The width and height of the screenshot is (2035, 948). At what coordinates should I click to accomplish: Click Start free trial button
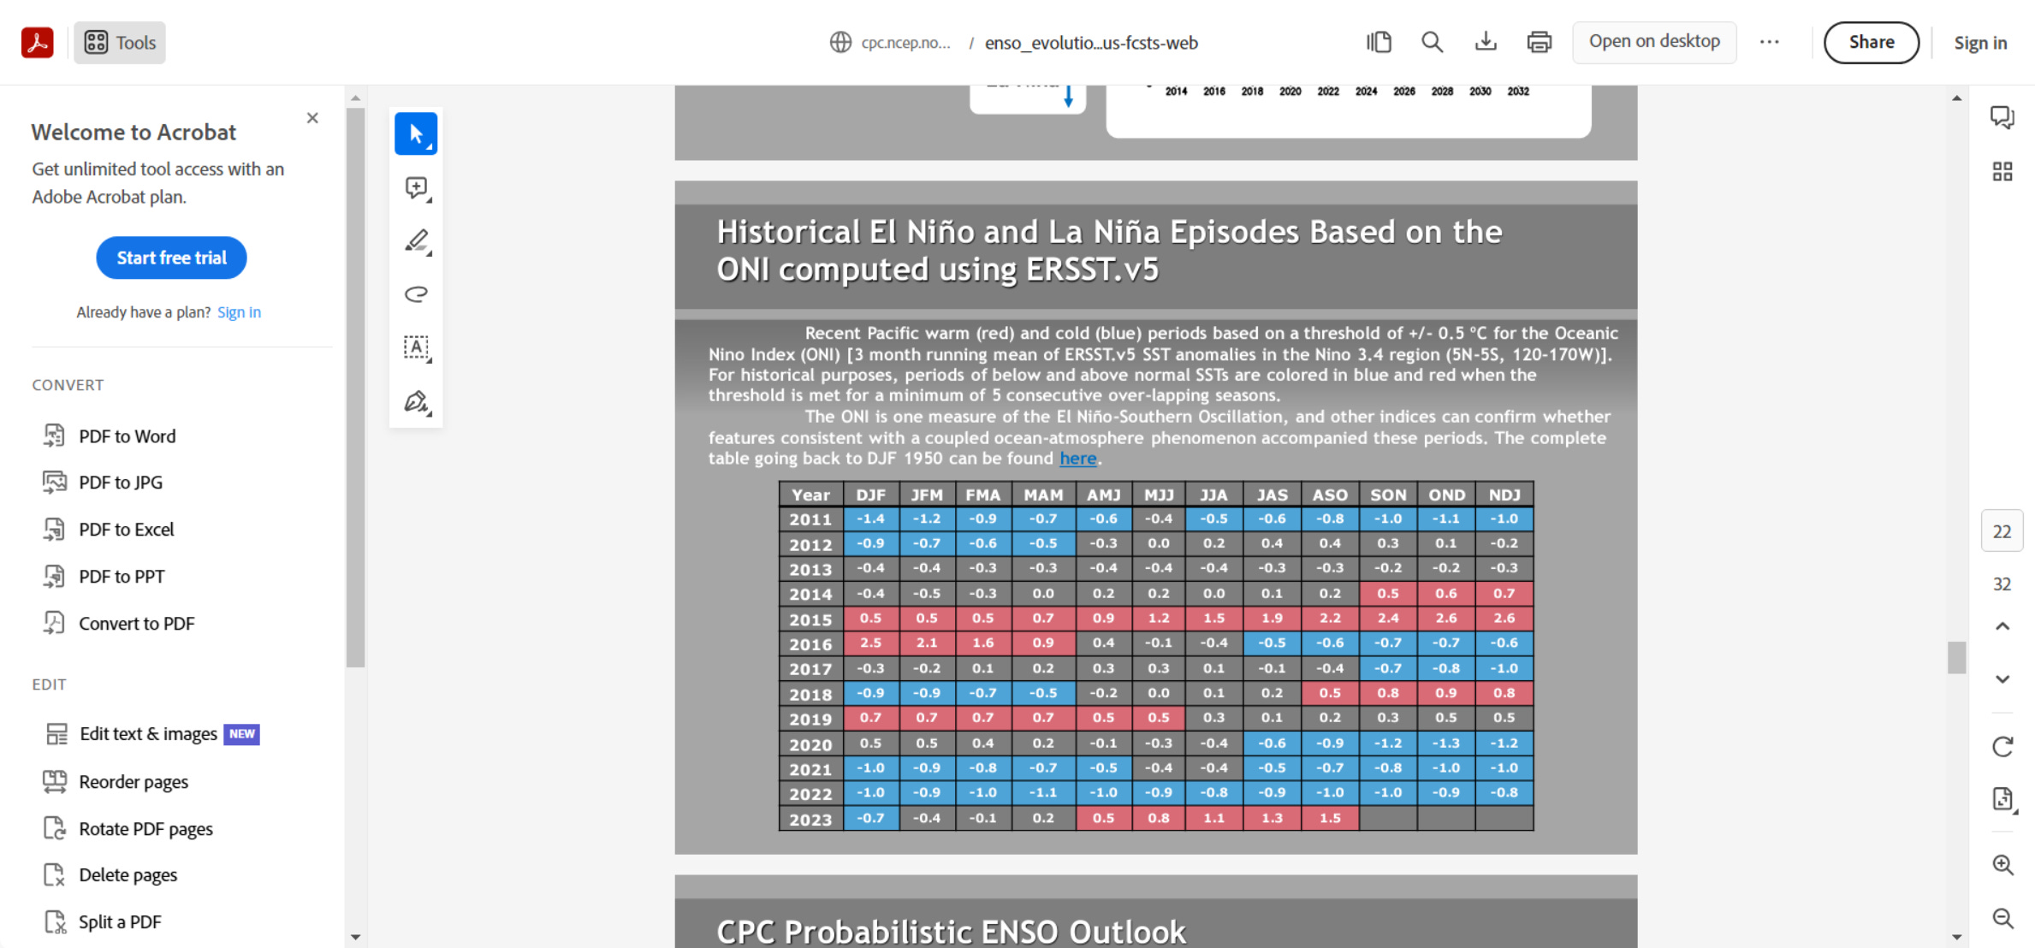click(x=171, y=258)
